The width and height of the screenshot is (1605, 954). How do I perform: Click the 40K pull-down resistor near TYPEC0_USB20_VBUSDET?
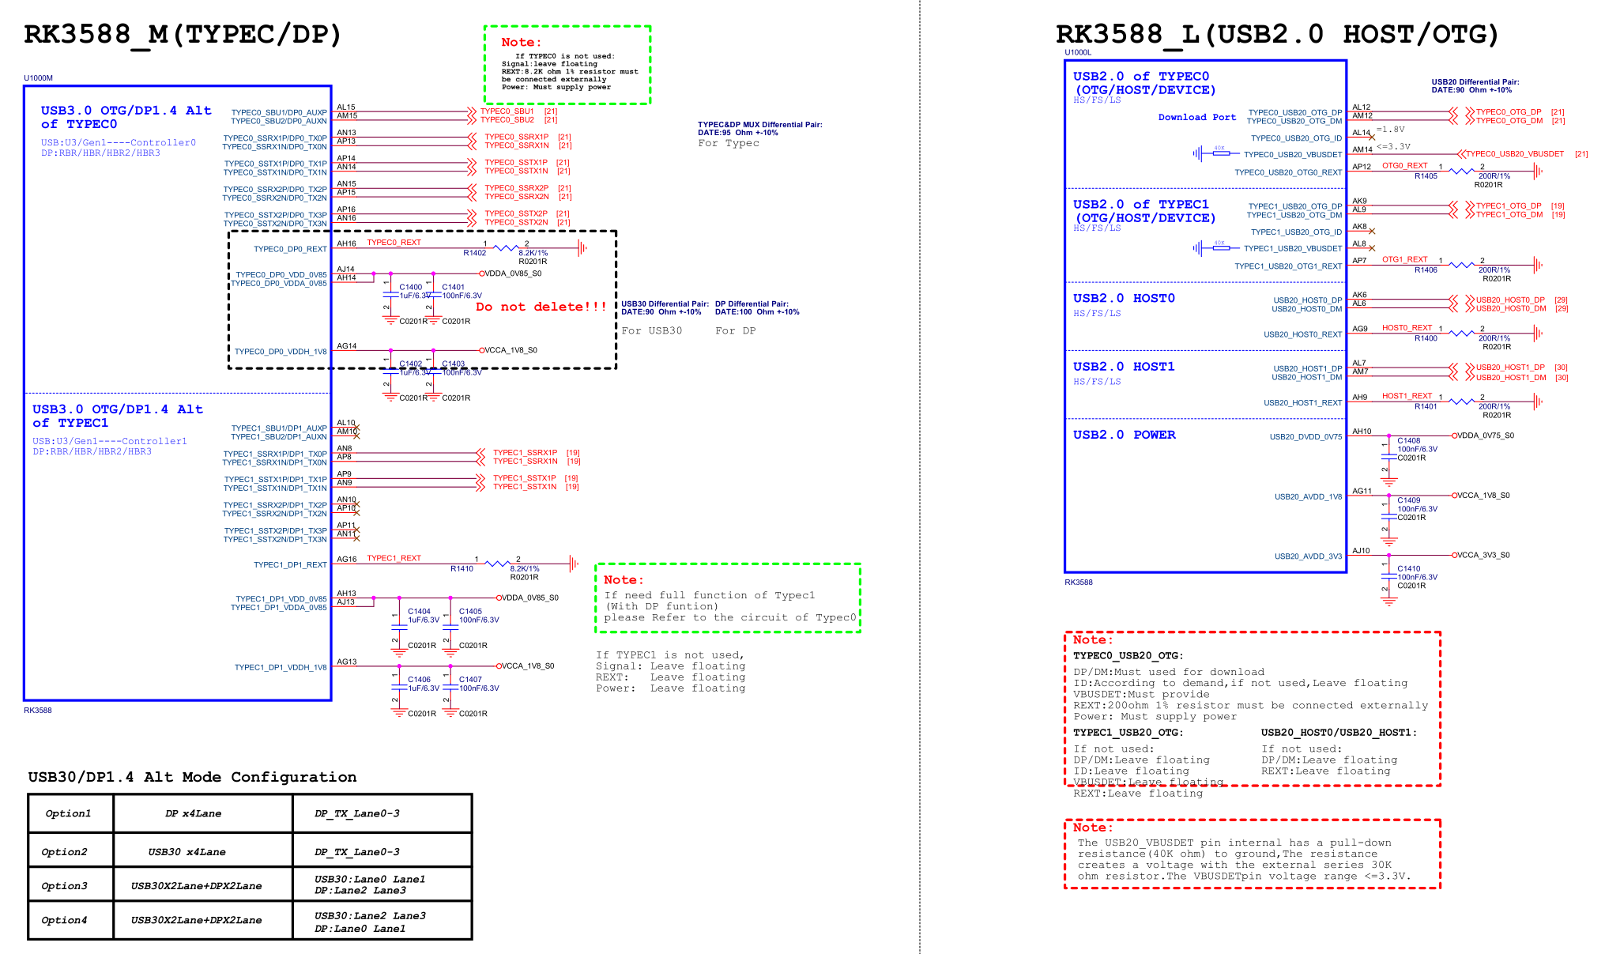1220,153
